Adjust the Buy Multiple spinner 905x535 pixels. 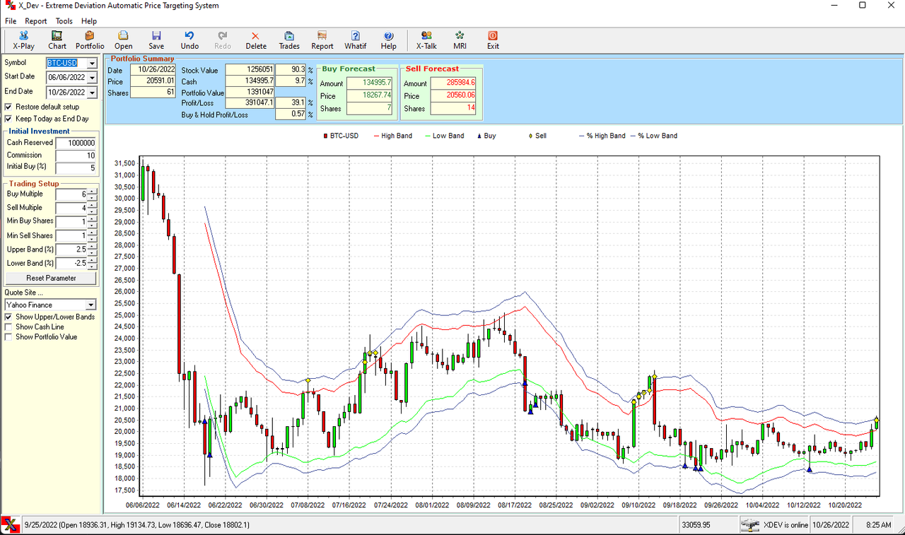pos(92,194)
